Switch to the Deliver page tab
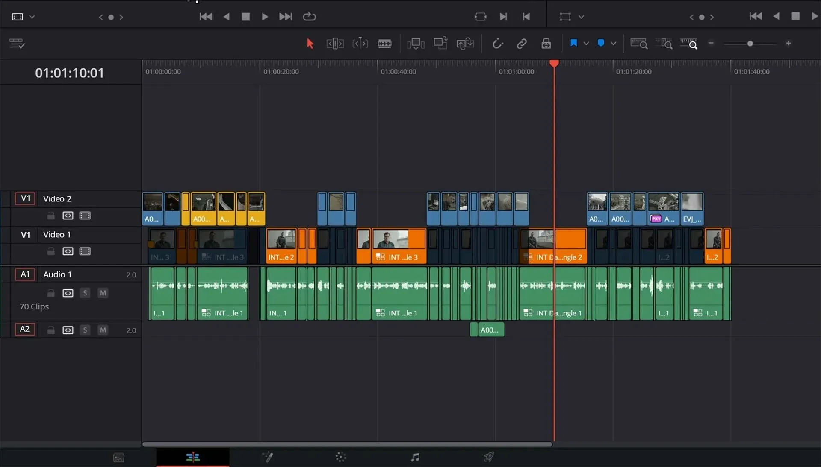 pyautogui.click(x=489, y=457)
